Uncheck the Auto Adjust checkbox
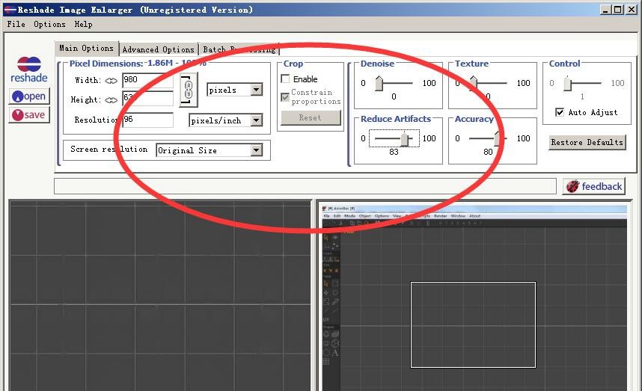 tap(560, 112)
